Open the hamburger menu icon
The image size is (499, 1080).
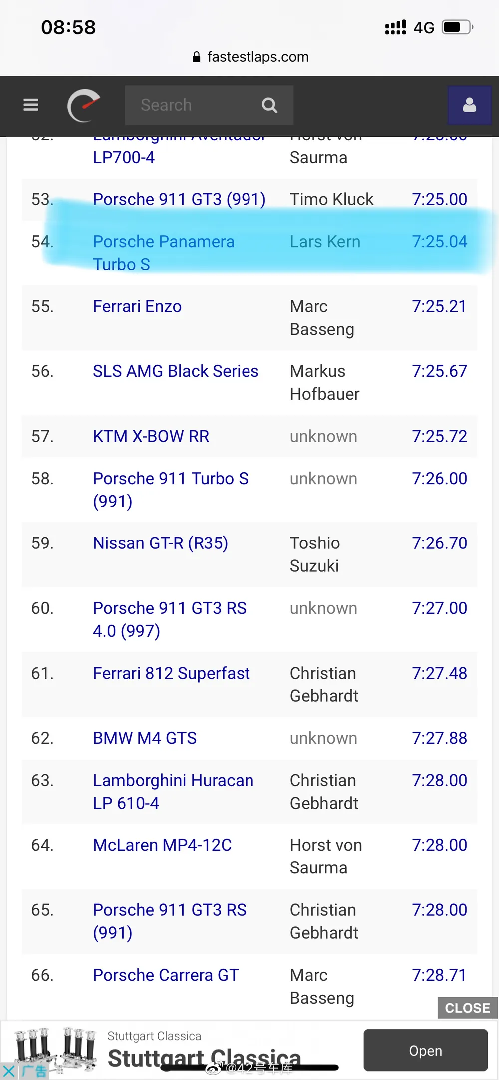[31, 105]
